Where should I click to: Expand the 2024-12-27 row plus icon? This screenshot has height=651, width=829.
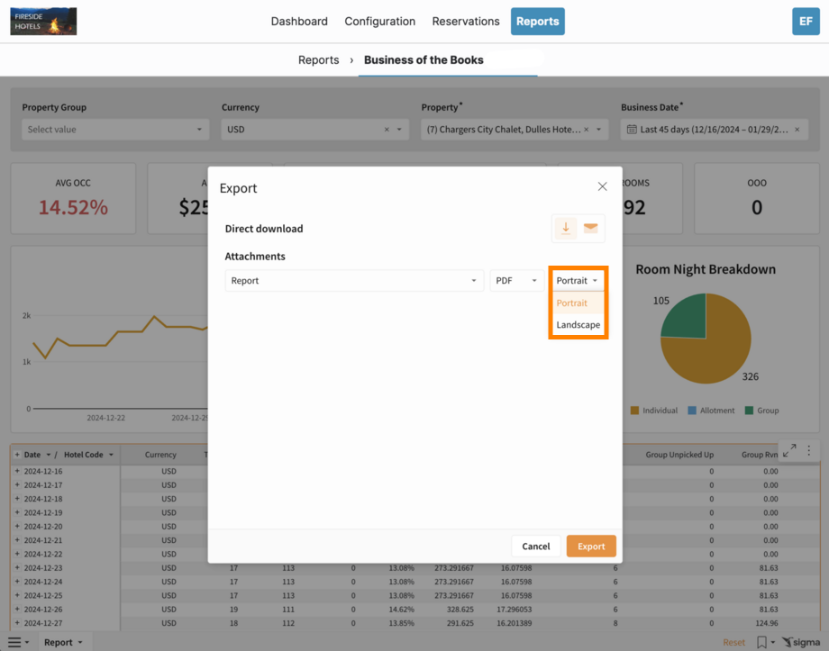pyautogui.click(x=17, y=623)
